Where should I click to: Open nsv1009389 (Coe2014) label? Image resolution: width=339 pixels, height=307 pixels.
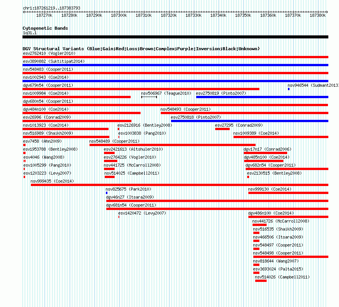256,133
